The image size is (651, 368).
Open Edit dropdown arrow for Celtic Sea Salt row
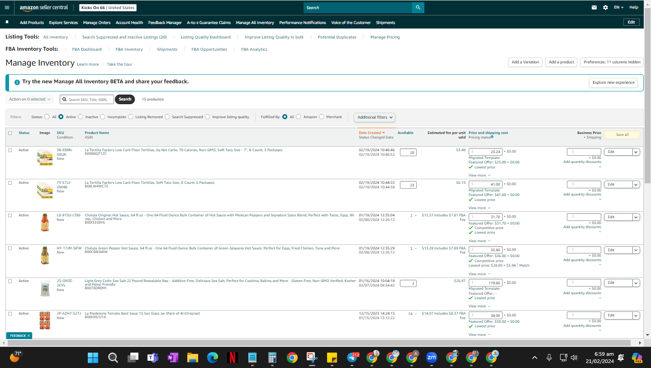pyautogui.click(x=636, y=283)
